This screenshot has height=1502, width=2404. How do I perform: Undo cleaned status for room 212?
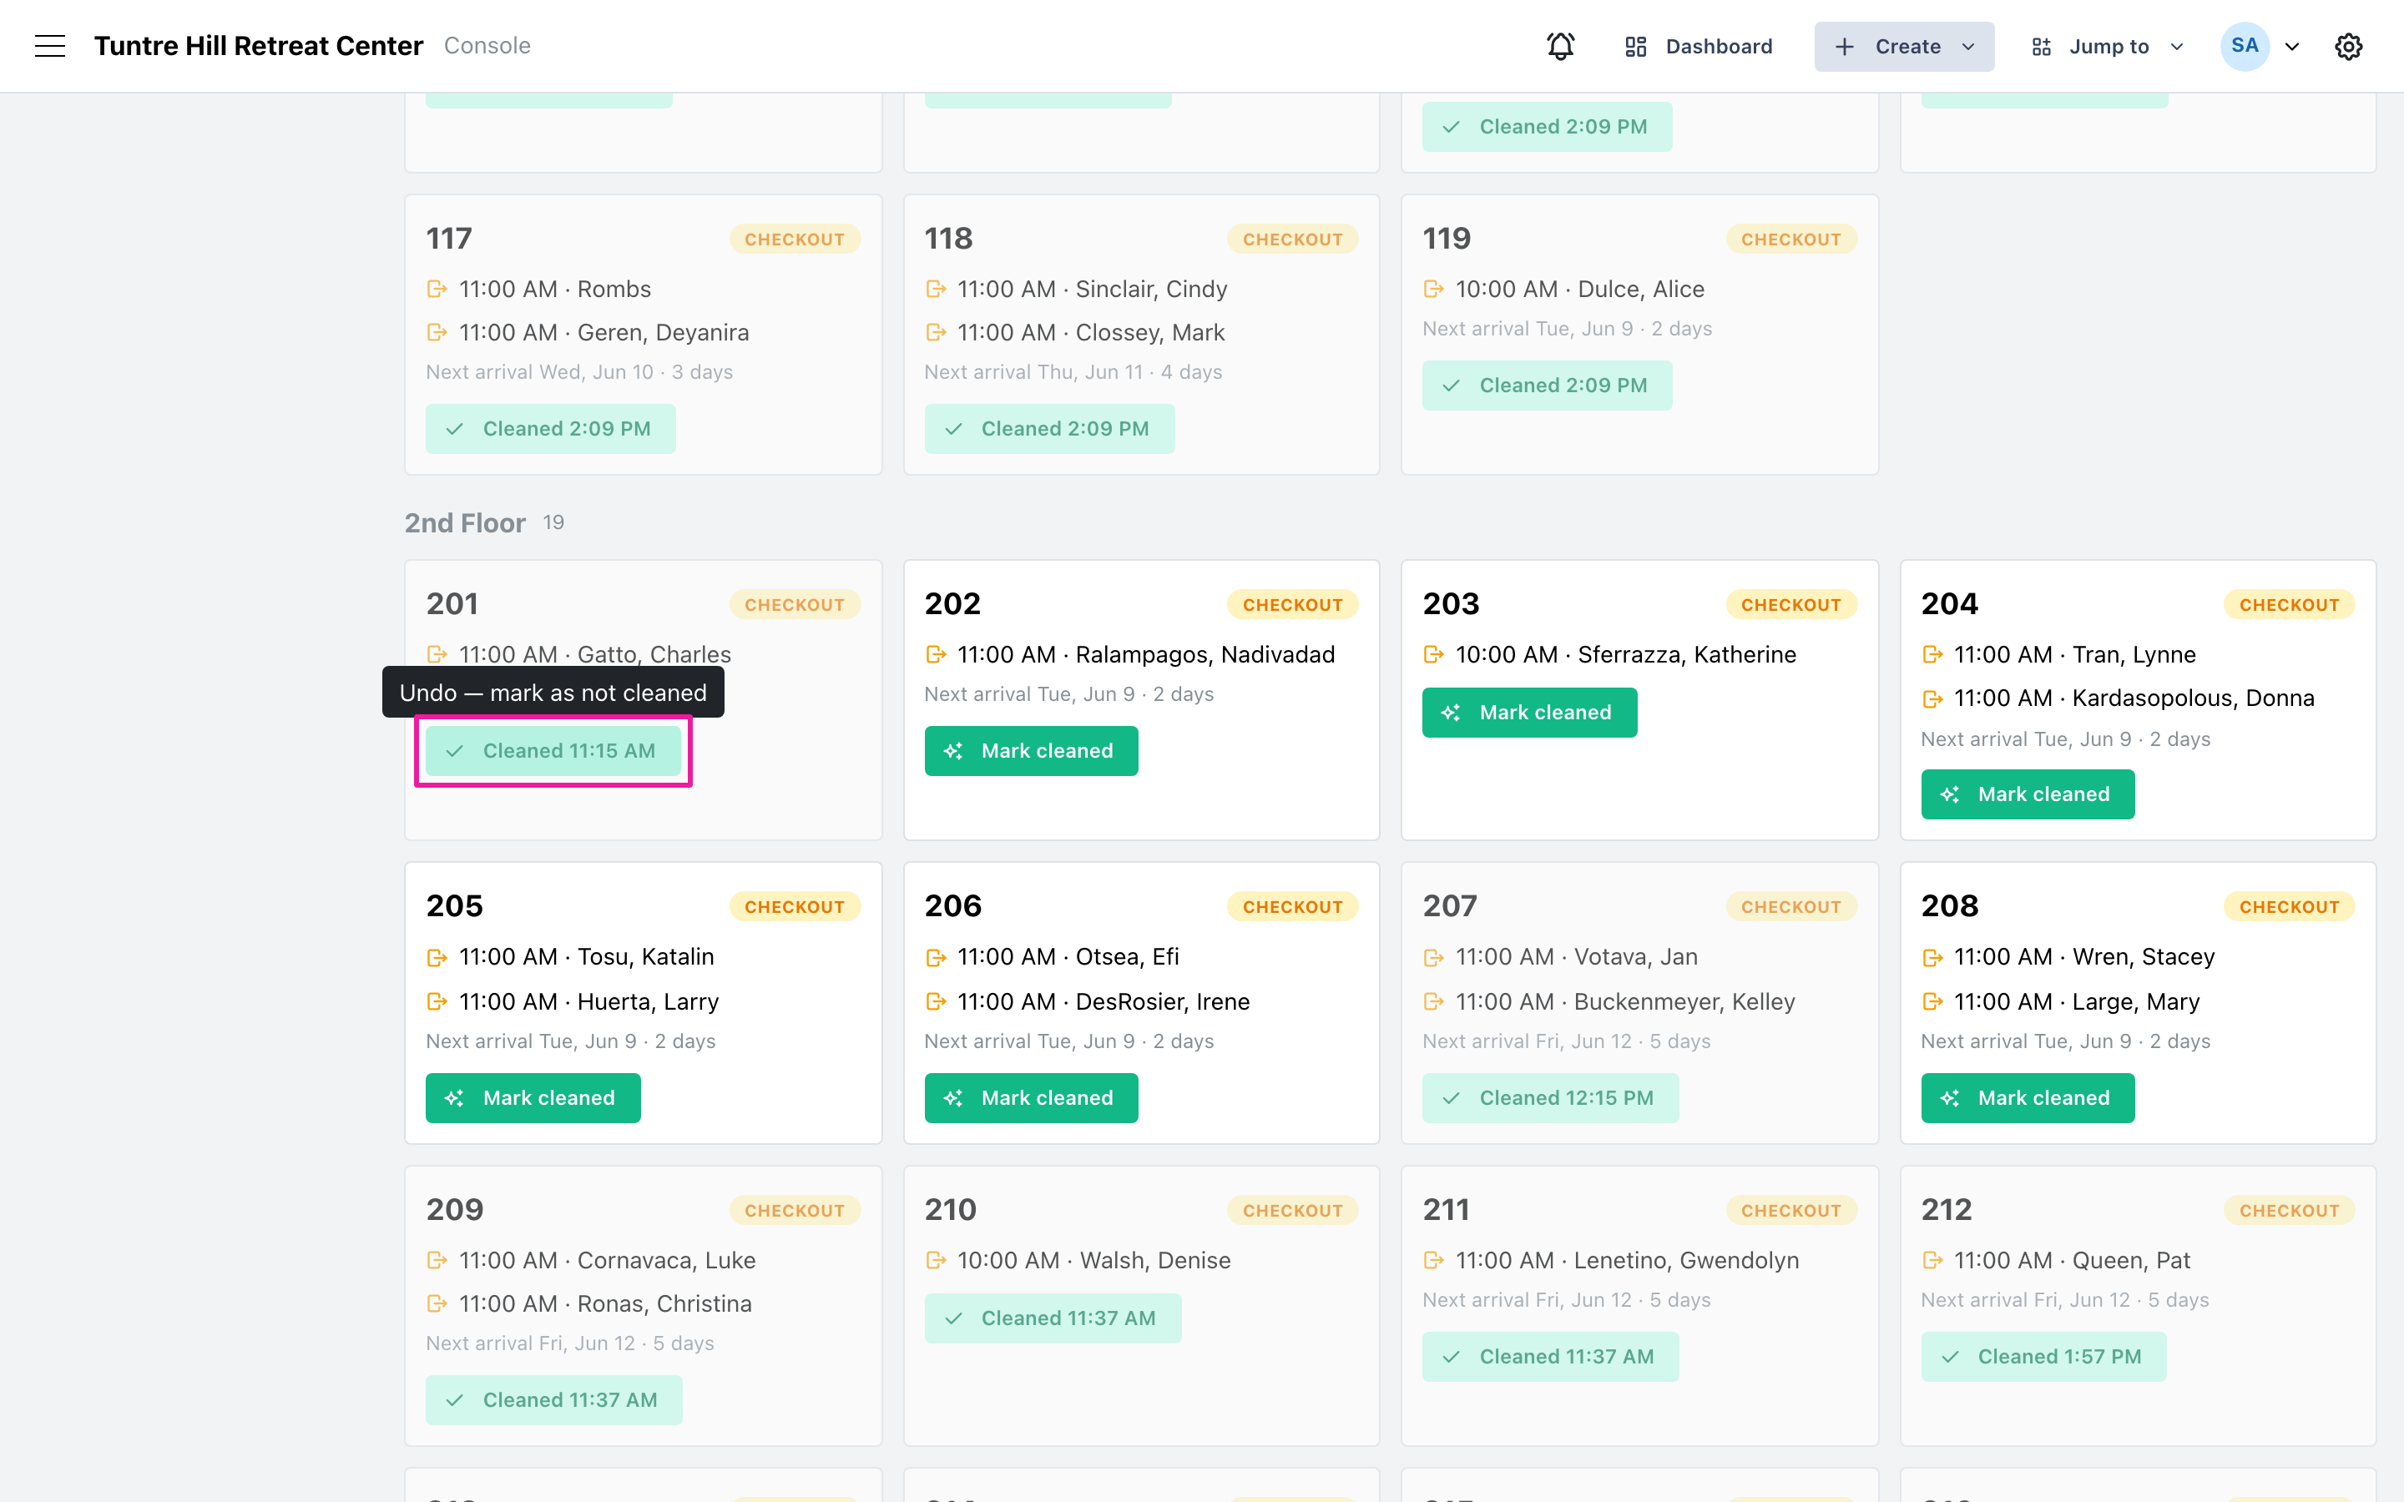pyautogui.click(x=2043, y=1357)
